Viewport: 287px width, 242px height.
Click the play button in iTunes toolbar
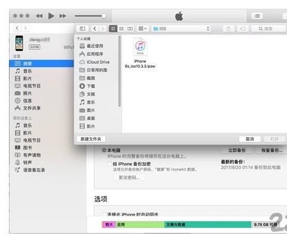pos(51,16)
